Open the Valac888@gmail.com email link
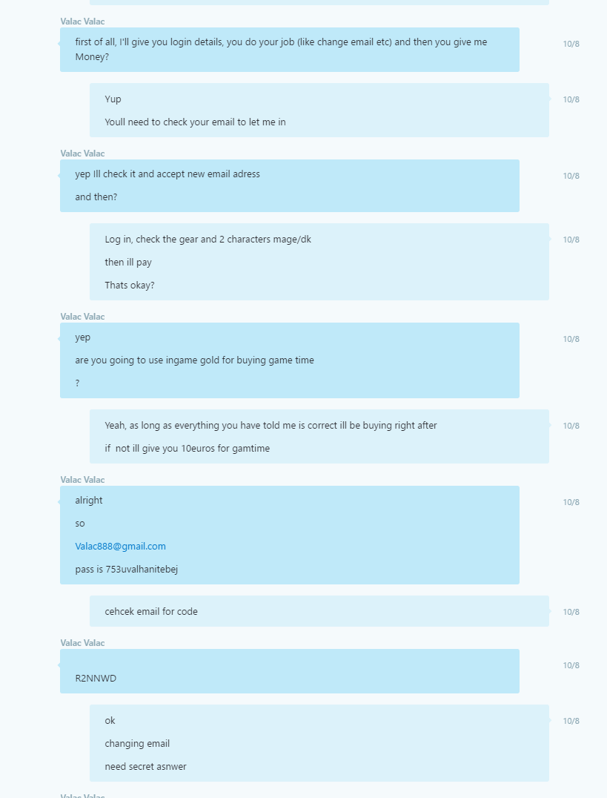This screenshot has width=607, height=798. click(x=120, y=547)
